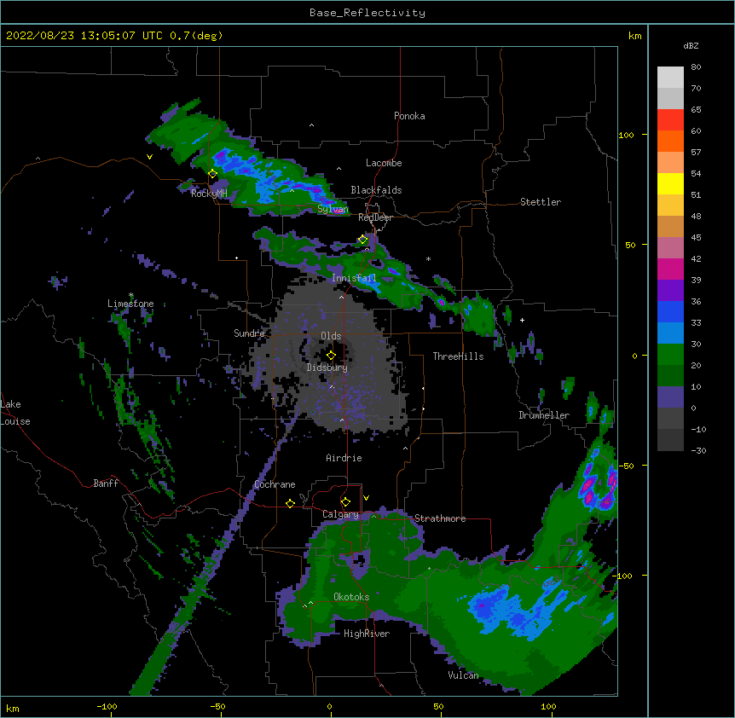Screen dimensions: 735x718
Task: Click the km unit label at top right
Action: click(635, 36)
